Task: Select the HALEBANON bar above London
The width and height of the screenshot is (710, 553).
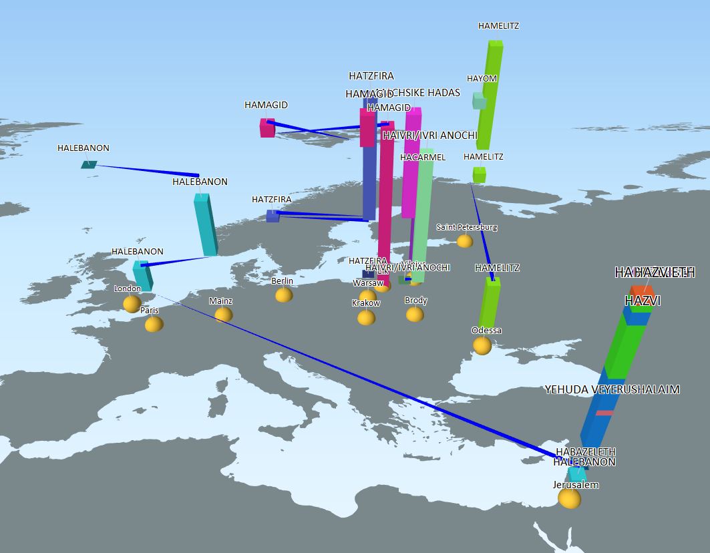Action: click(143, 275)
